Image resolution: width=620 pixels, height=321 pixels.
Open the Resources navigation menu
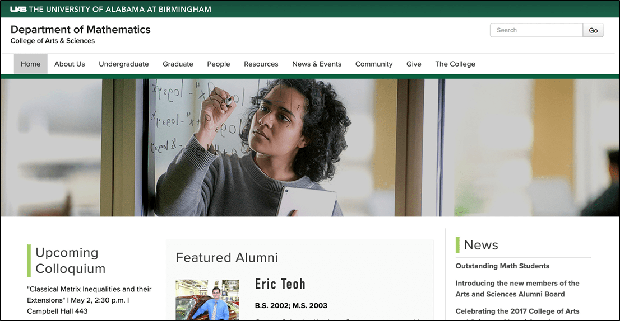click(261, 64)
